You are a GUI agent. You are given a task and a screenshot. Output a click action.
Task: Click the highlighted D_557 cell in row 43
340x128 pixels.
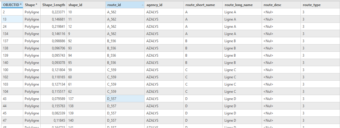(125, 99)
